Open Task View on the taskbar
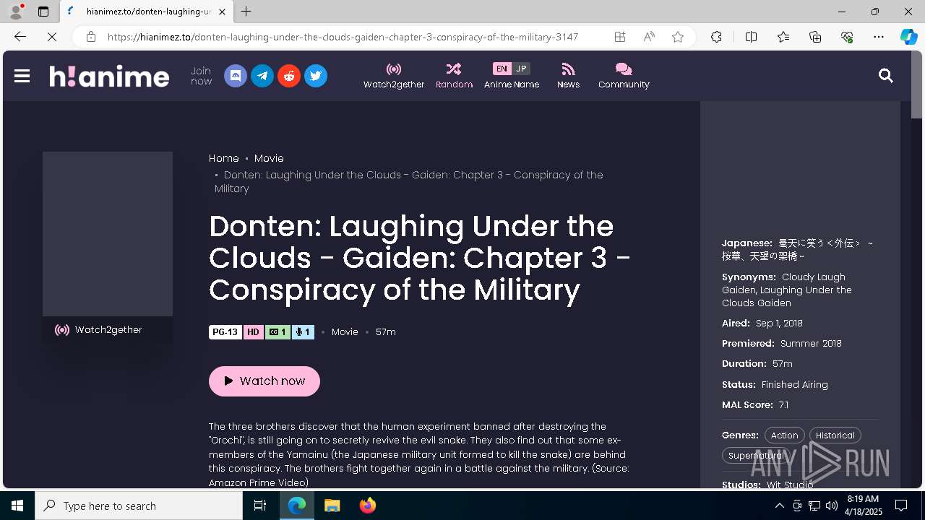This screenshot has height=520, width=925. tap(260, 506)
